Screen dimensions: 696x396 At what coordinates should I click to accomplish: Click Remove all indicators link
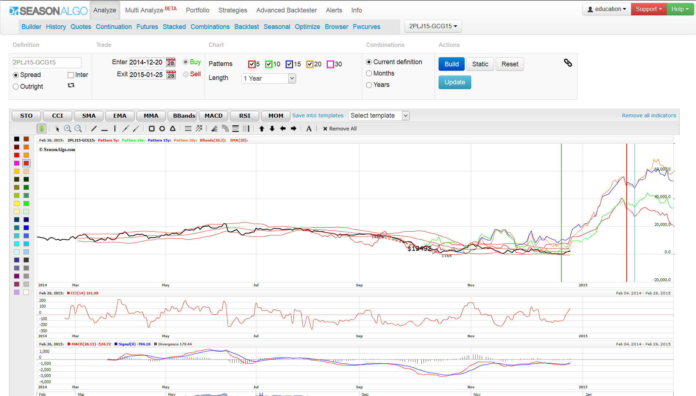649,115
